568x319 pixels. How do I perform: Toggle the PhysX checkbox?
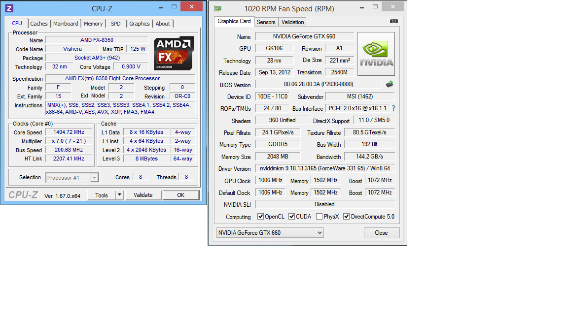(319, 216)
